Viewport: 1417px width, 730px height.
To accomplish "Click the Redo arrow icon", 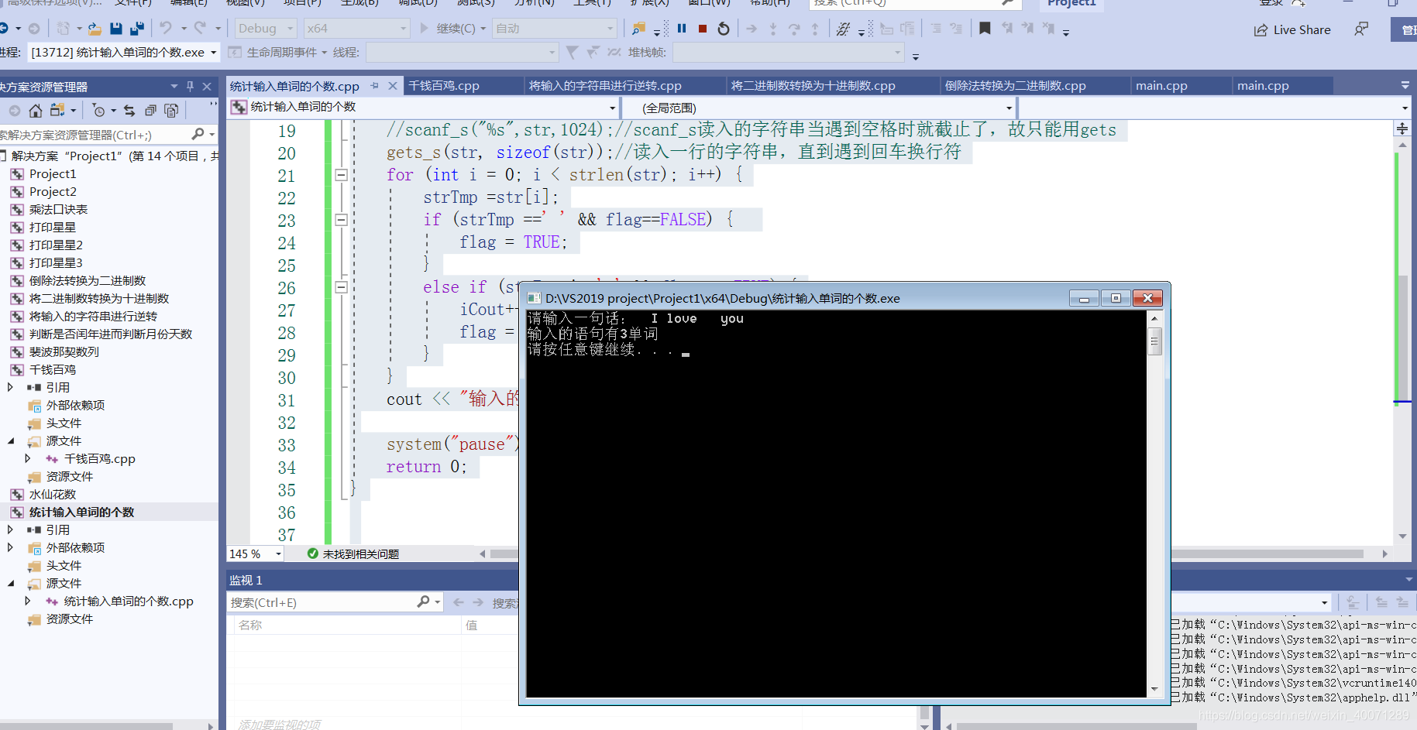I will point(201,29).
